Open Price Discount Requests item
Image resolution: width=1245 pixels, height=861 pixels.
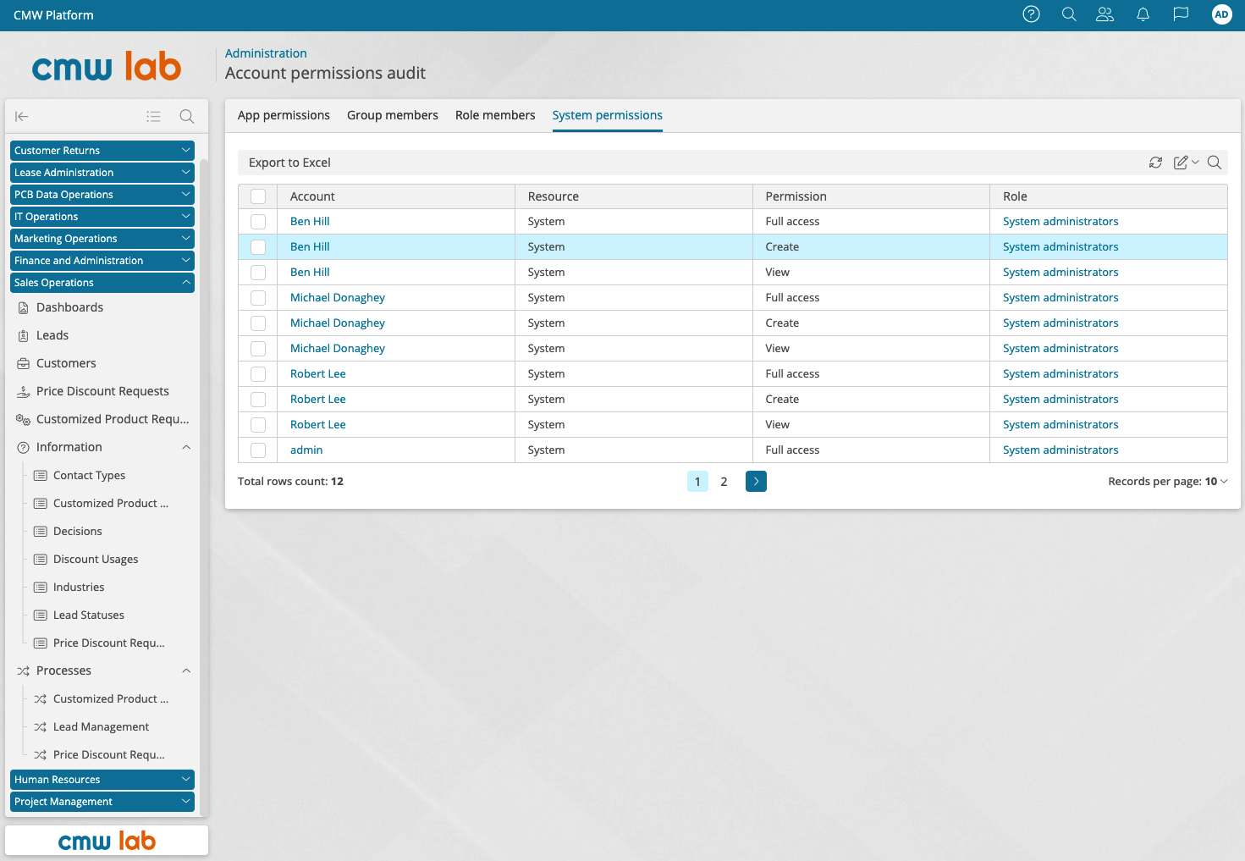(x=102, y=391)
